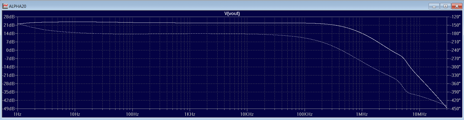Click the -300° phase axis label
Viewport: 464px width, 120px height.
[455, 67]
